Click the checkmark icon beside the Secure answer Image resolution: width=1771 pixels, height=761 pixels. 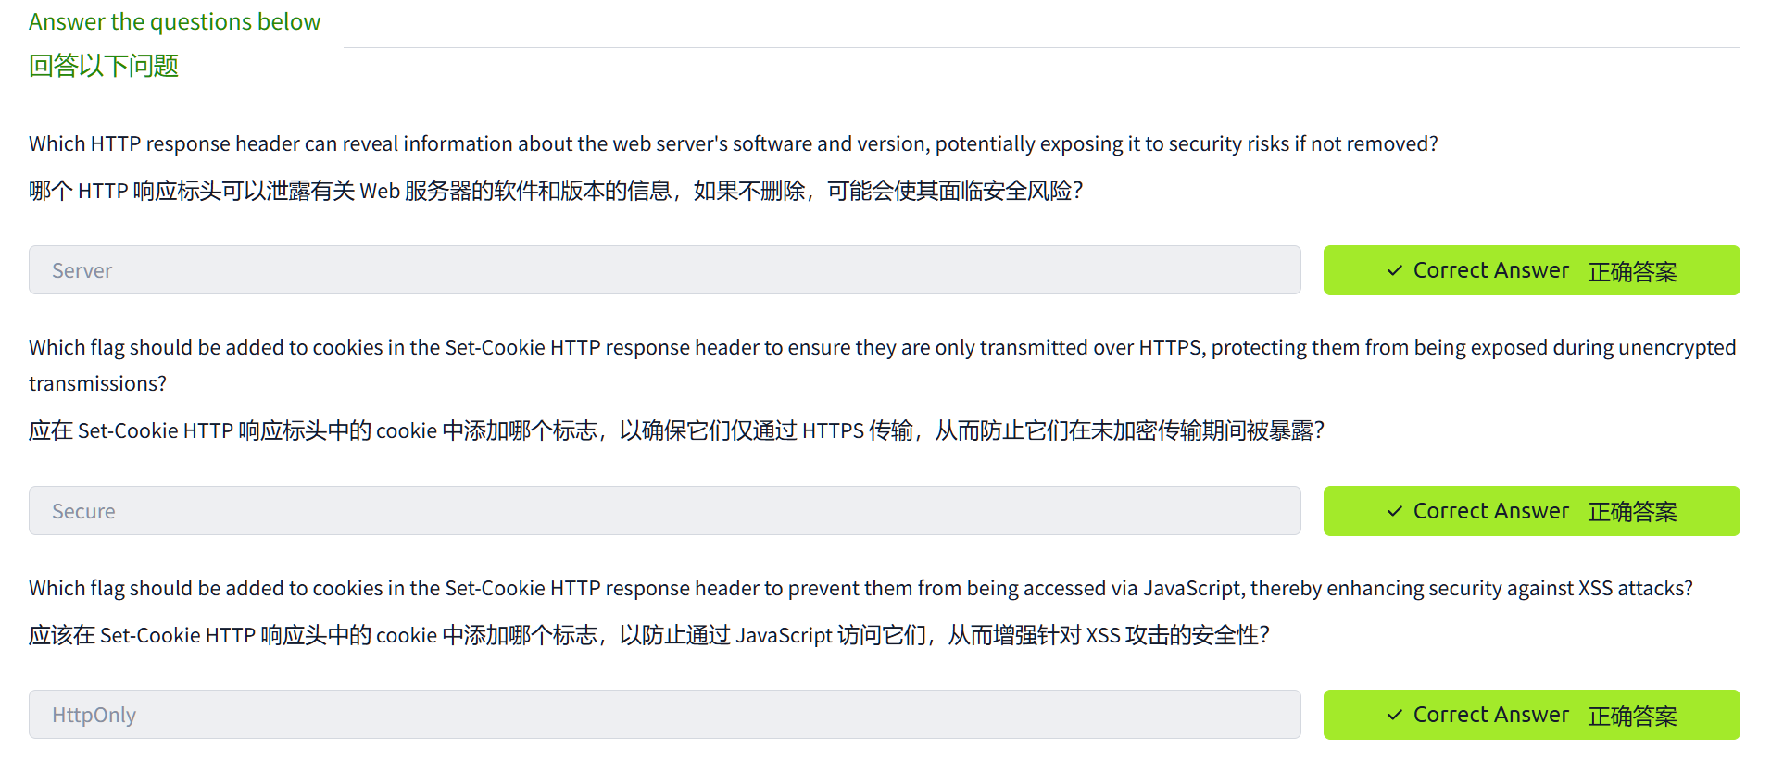1394,512
